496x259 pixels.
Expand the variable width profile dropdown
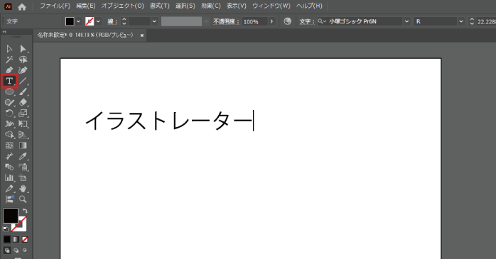(x=206, y=21)
